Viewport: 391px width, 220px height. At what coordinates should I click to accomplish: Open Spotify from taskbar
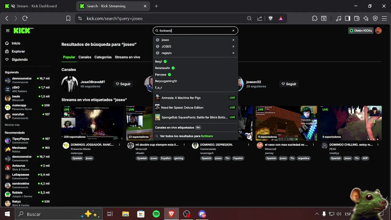156,214
